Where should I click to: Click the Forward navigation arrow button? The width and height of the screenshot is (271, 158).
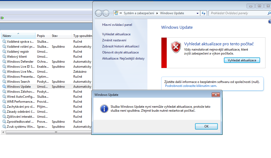106,13
